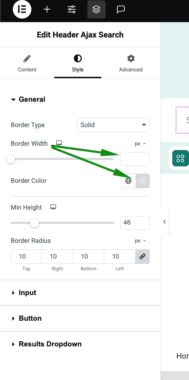Open Border Radius px unit selector

tap(141, 241)
